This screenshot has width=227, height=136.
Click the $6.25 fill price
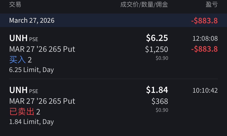tap(157, 38)
